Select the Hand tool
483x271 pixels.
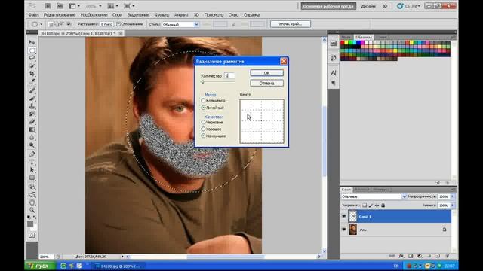pos(32,202)
